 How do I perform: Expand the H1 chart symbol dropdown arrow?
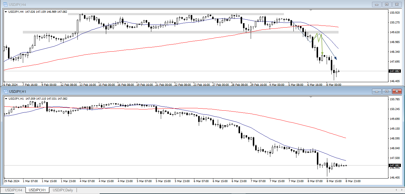tap(6, 99)
